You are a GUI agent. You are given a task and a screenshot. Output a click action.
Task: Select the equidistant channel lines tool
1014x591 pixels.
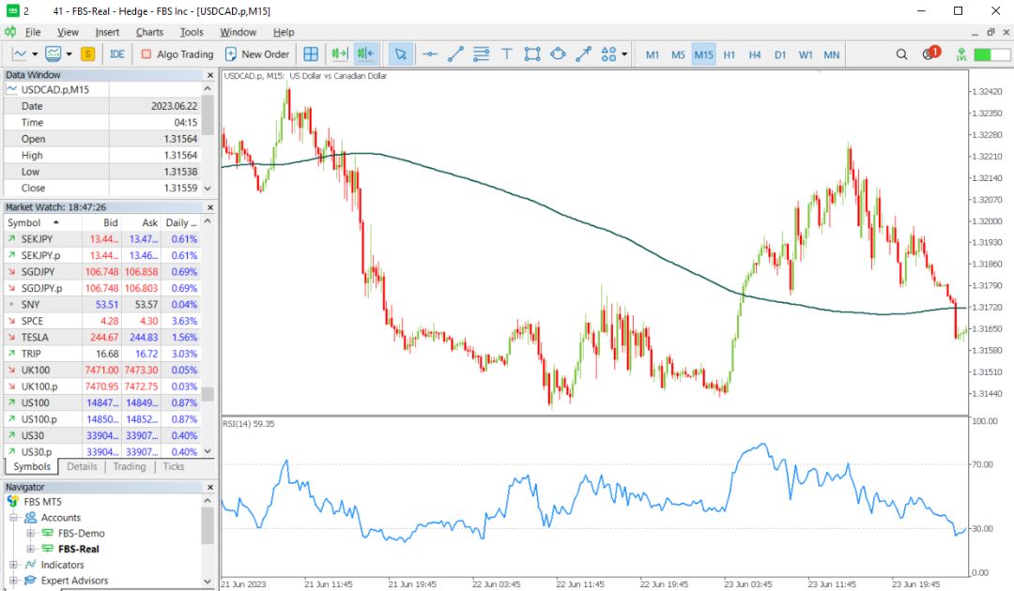[481, 54]
